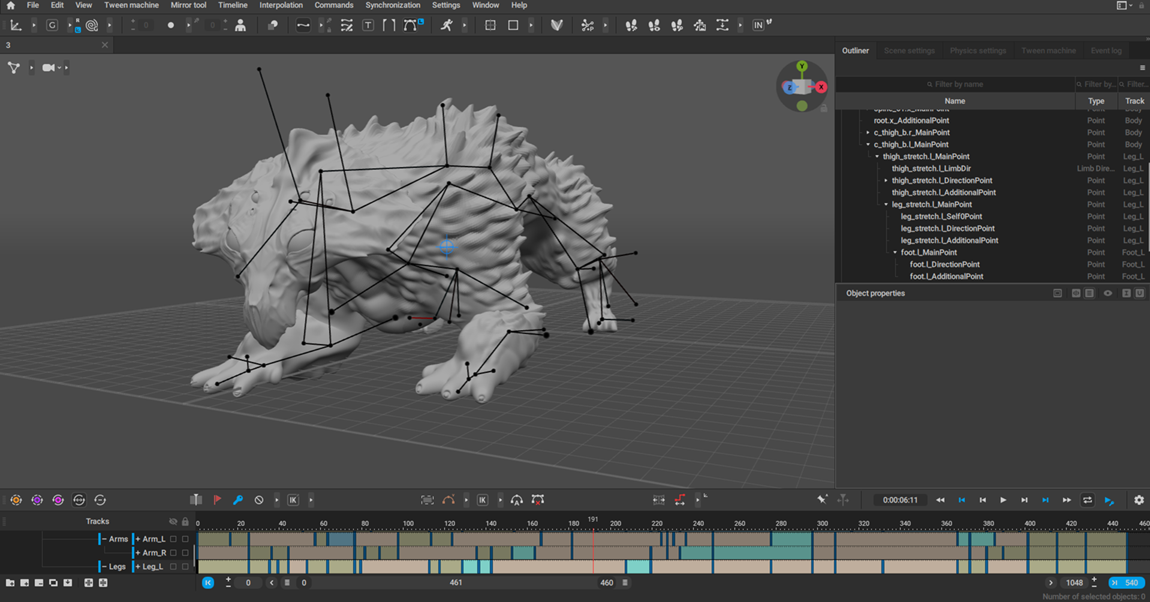
Task: Toggle loop playback button
Action: pos(1087,499)
